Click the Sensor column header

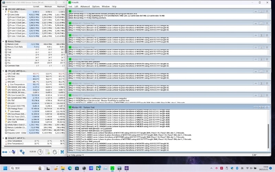[x=14, y=7]
